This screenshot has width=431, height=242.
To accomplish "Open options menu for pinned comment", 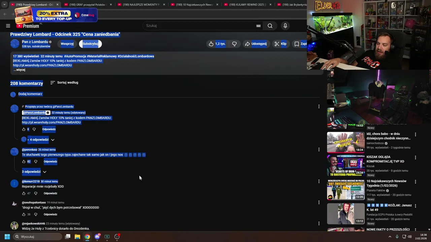I will pyautogui.click(x=319, y=107).
